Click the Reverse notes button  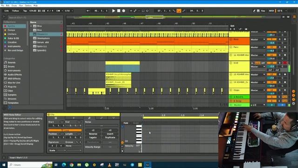(93, 134)
